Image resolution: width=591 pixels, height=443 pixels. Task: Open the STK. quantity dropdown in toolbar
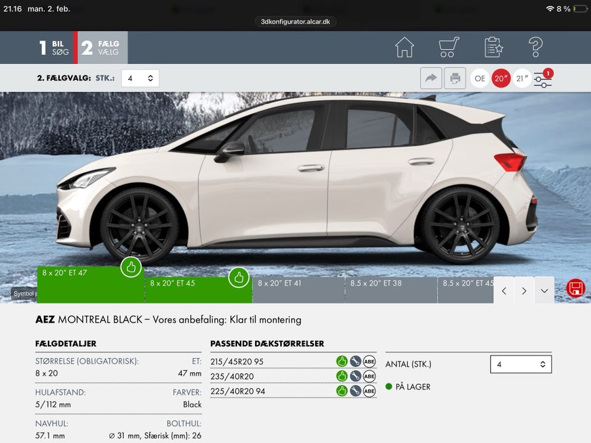(140, 78)
